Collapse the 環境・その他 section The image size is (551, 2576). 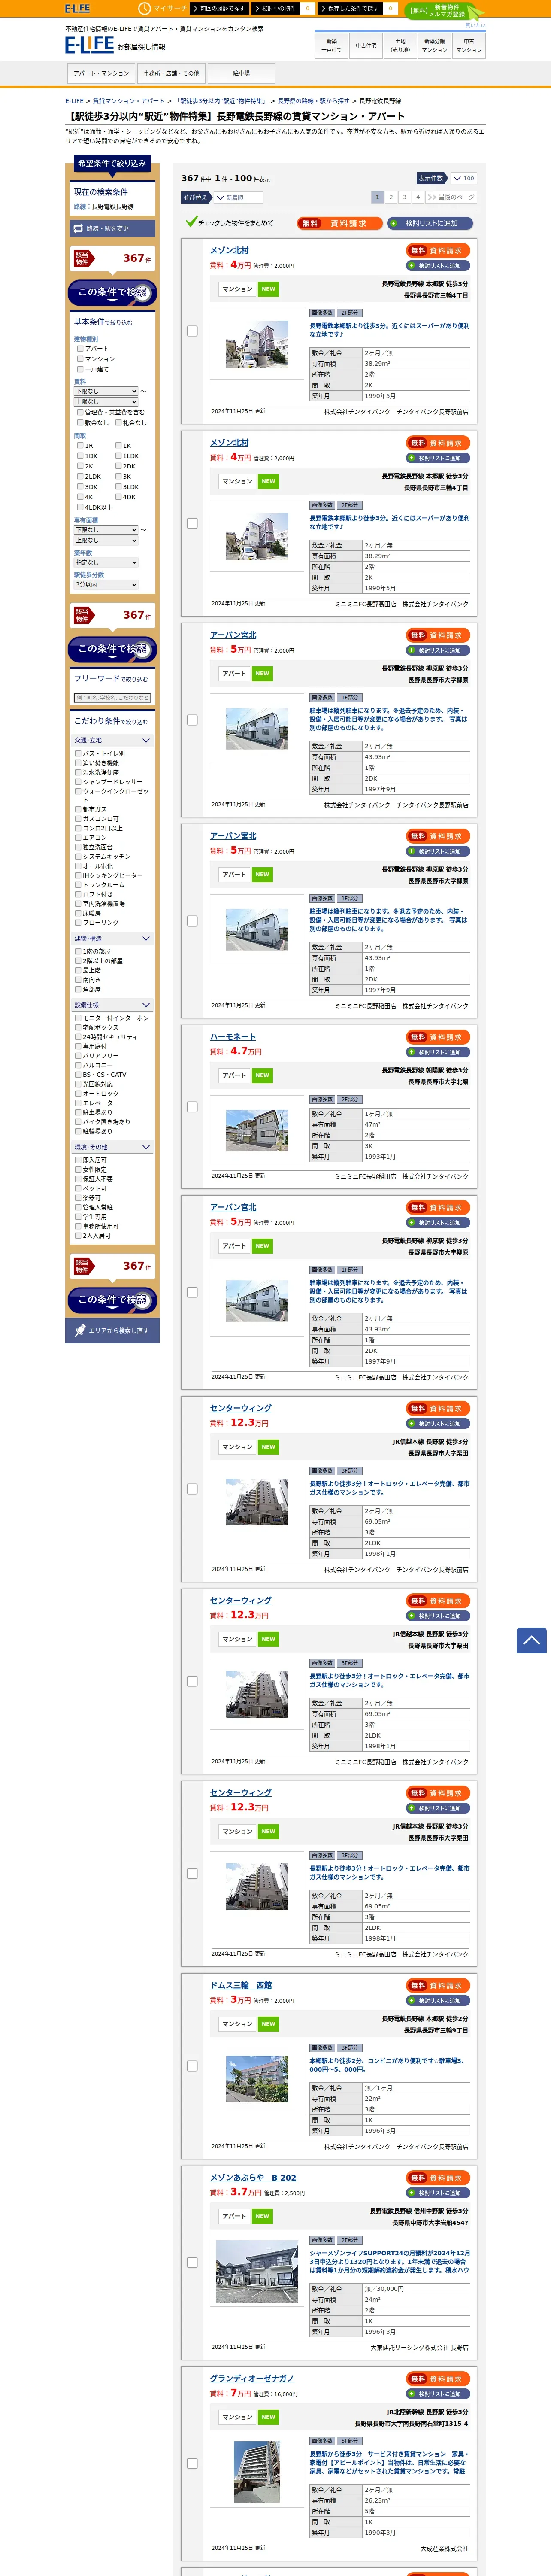(112, 1147)
